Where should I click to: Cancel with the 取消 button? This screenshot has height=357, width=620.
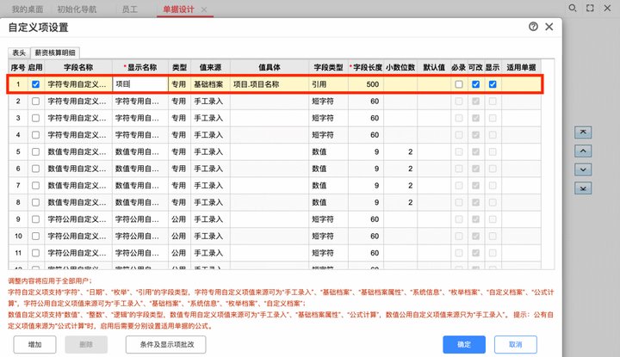516,344
